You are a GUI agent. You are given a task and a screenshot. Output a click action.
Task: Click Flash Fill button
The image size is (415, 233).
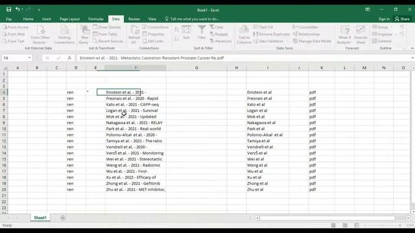tap(263, 27)
